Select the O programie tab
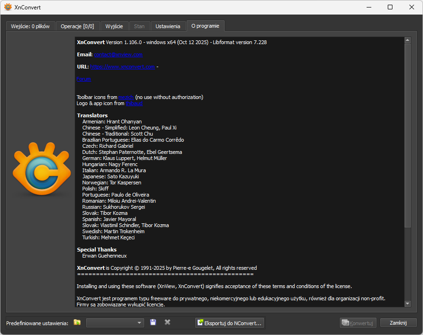 click(x=205, y=26)
